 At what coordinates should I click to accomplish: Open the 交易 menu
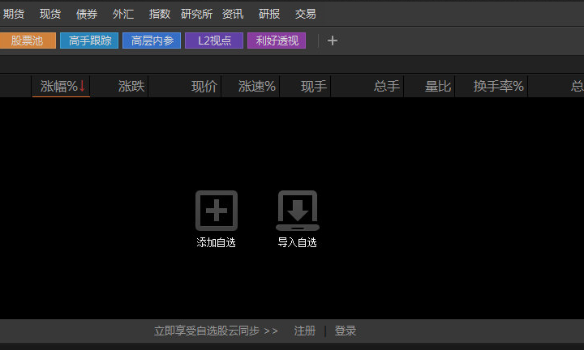(x=306, y=14)
